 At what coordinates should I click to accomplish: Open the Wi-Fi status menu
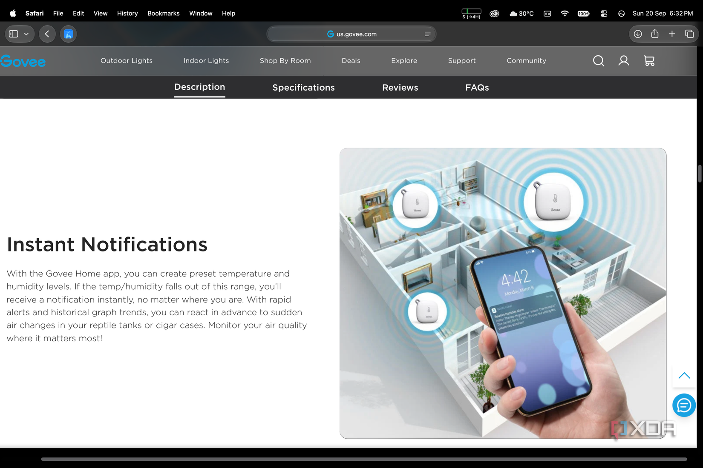(x=565, y=14)
